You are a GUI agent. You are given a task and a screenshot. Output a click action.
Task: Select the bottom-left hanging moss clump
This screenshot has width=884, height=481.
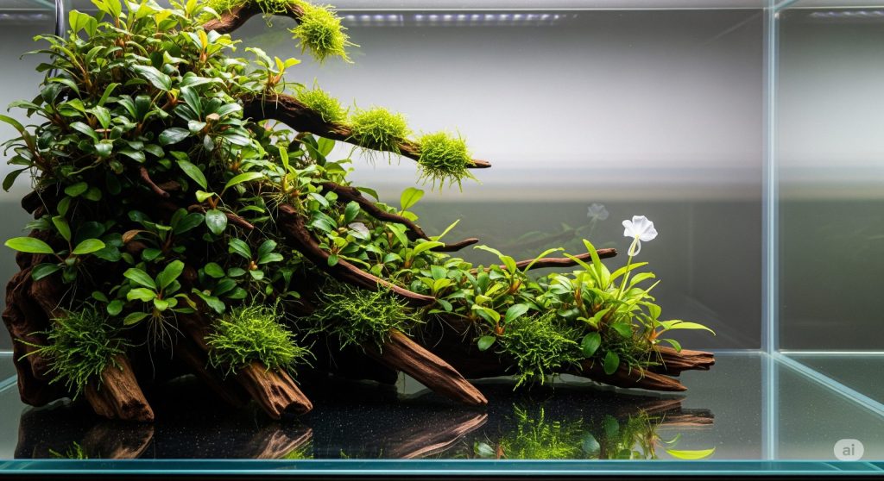(79, 347)
